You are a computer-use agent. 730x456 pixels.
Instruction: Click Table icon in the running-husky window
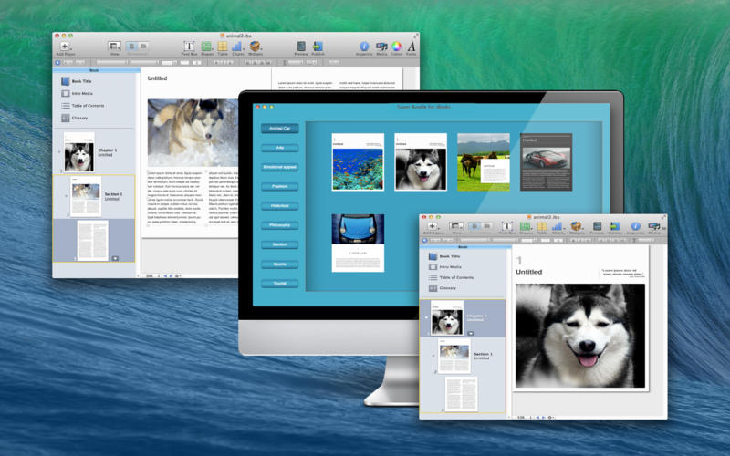pos(222,46)
